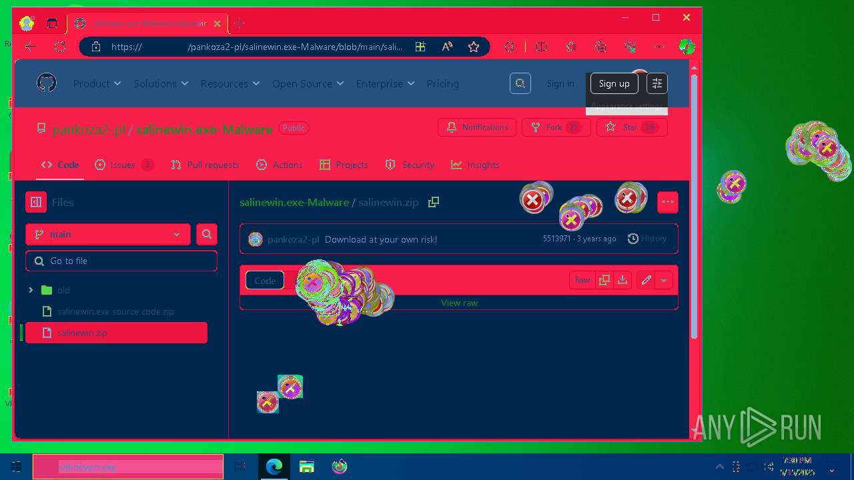Focus the Go to file input
The height and width of the screenshot is (480, 854).
(121, 261)
